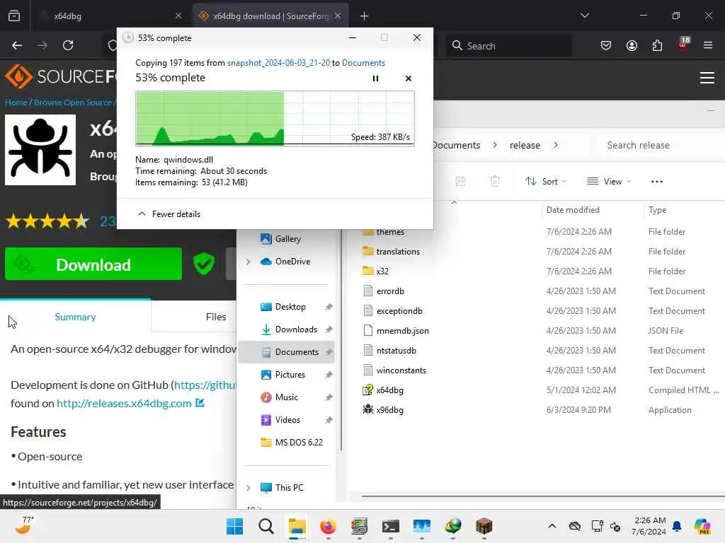This screenshot has height=543, width=725.
Task: Open Pocket save icon in Firefox toolbar
Action: (606, 45)
